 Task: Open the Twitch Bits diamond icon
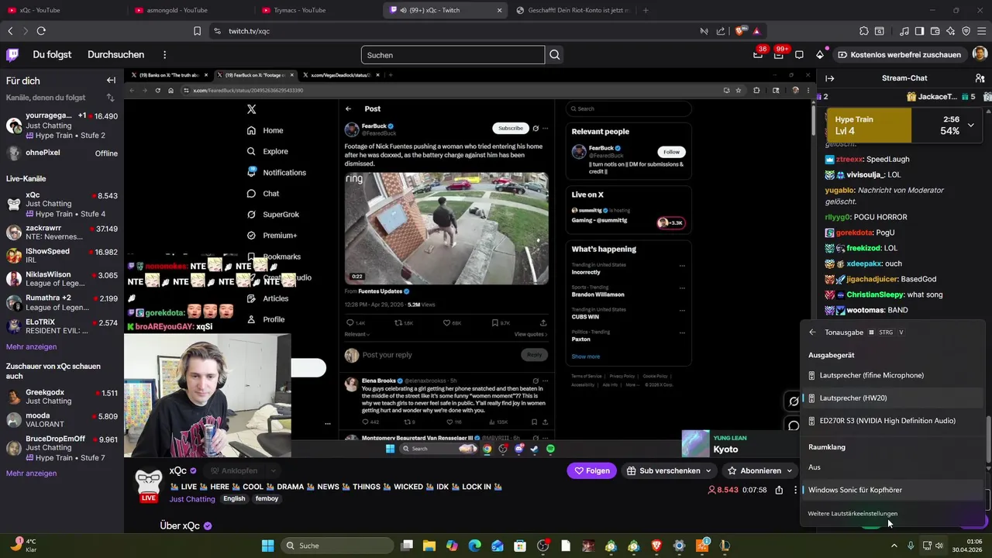tap(820, 55)
